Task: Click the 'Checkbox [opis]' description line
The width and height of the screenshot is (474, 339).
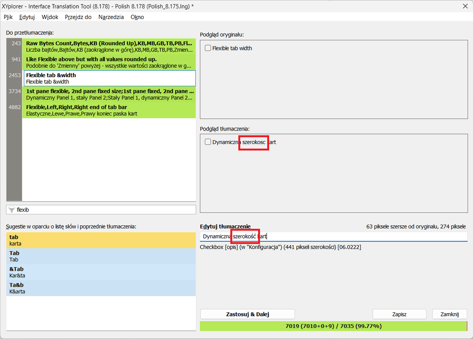Action: [280, 247]
